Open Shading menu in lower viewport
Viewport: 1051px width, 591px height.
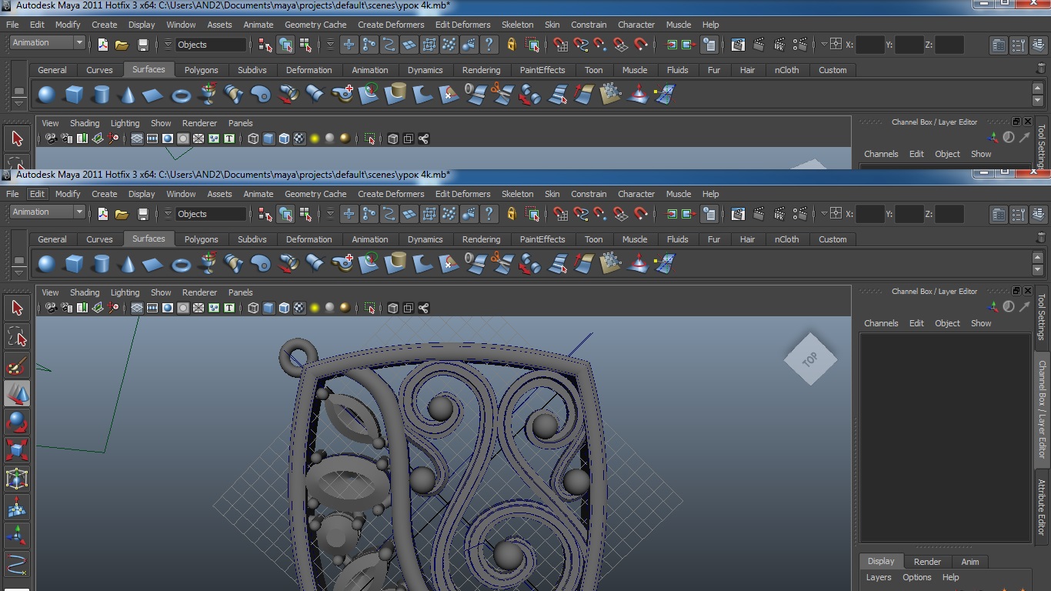(85, 292)
